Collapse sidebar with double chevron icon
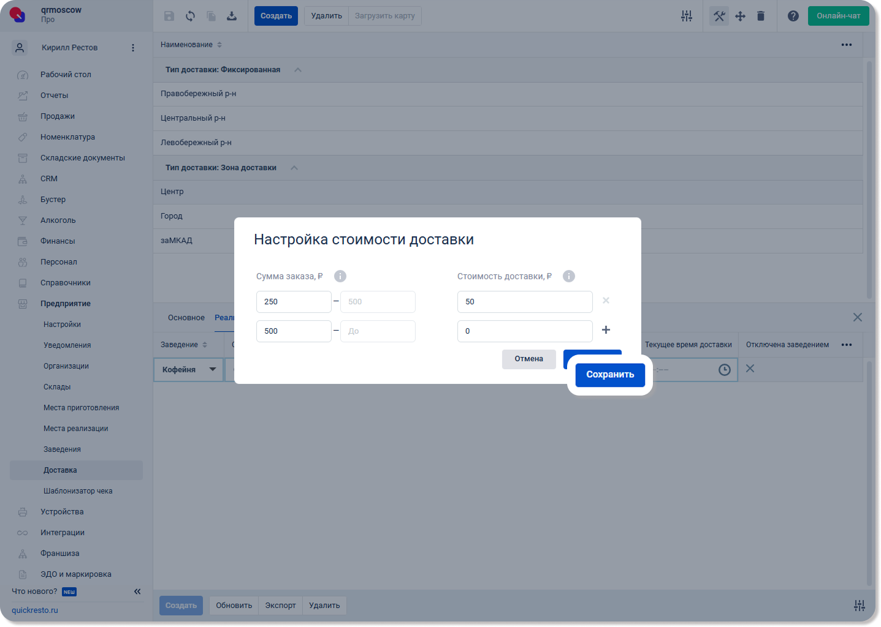Viewport: 881px width, 627px height. (137, 591)
